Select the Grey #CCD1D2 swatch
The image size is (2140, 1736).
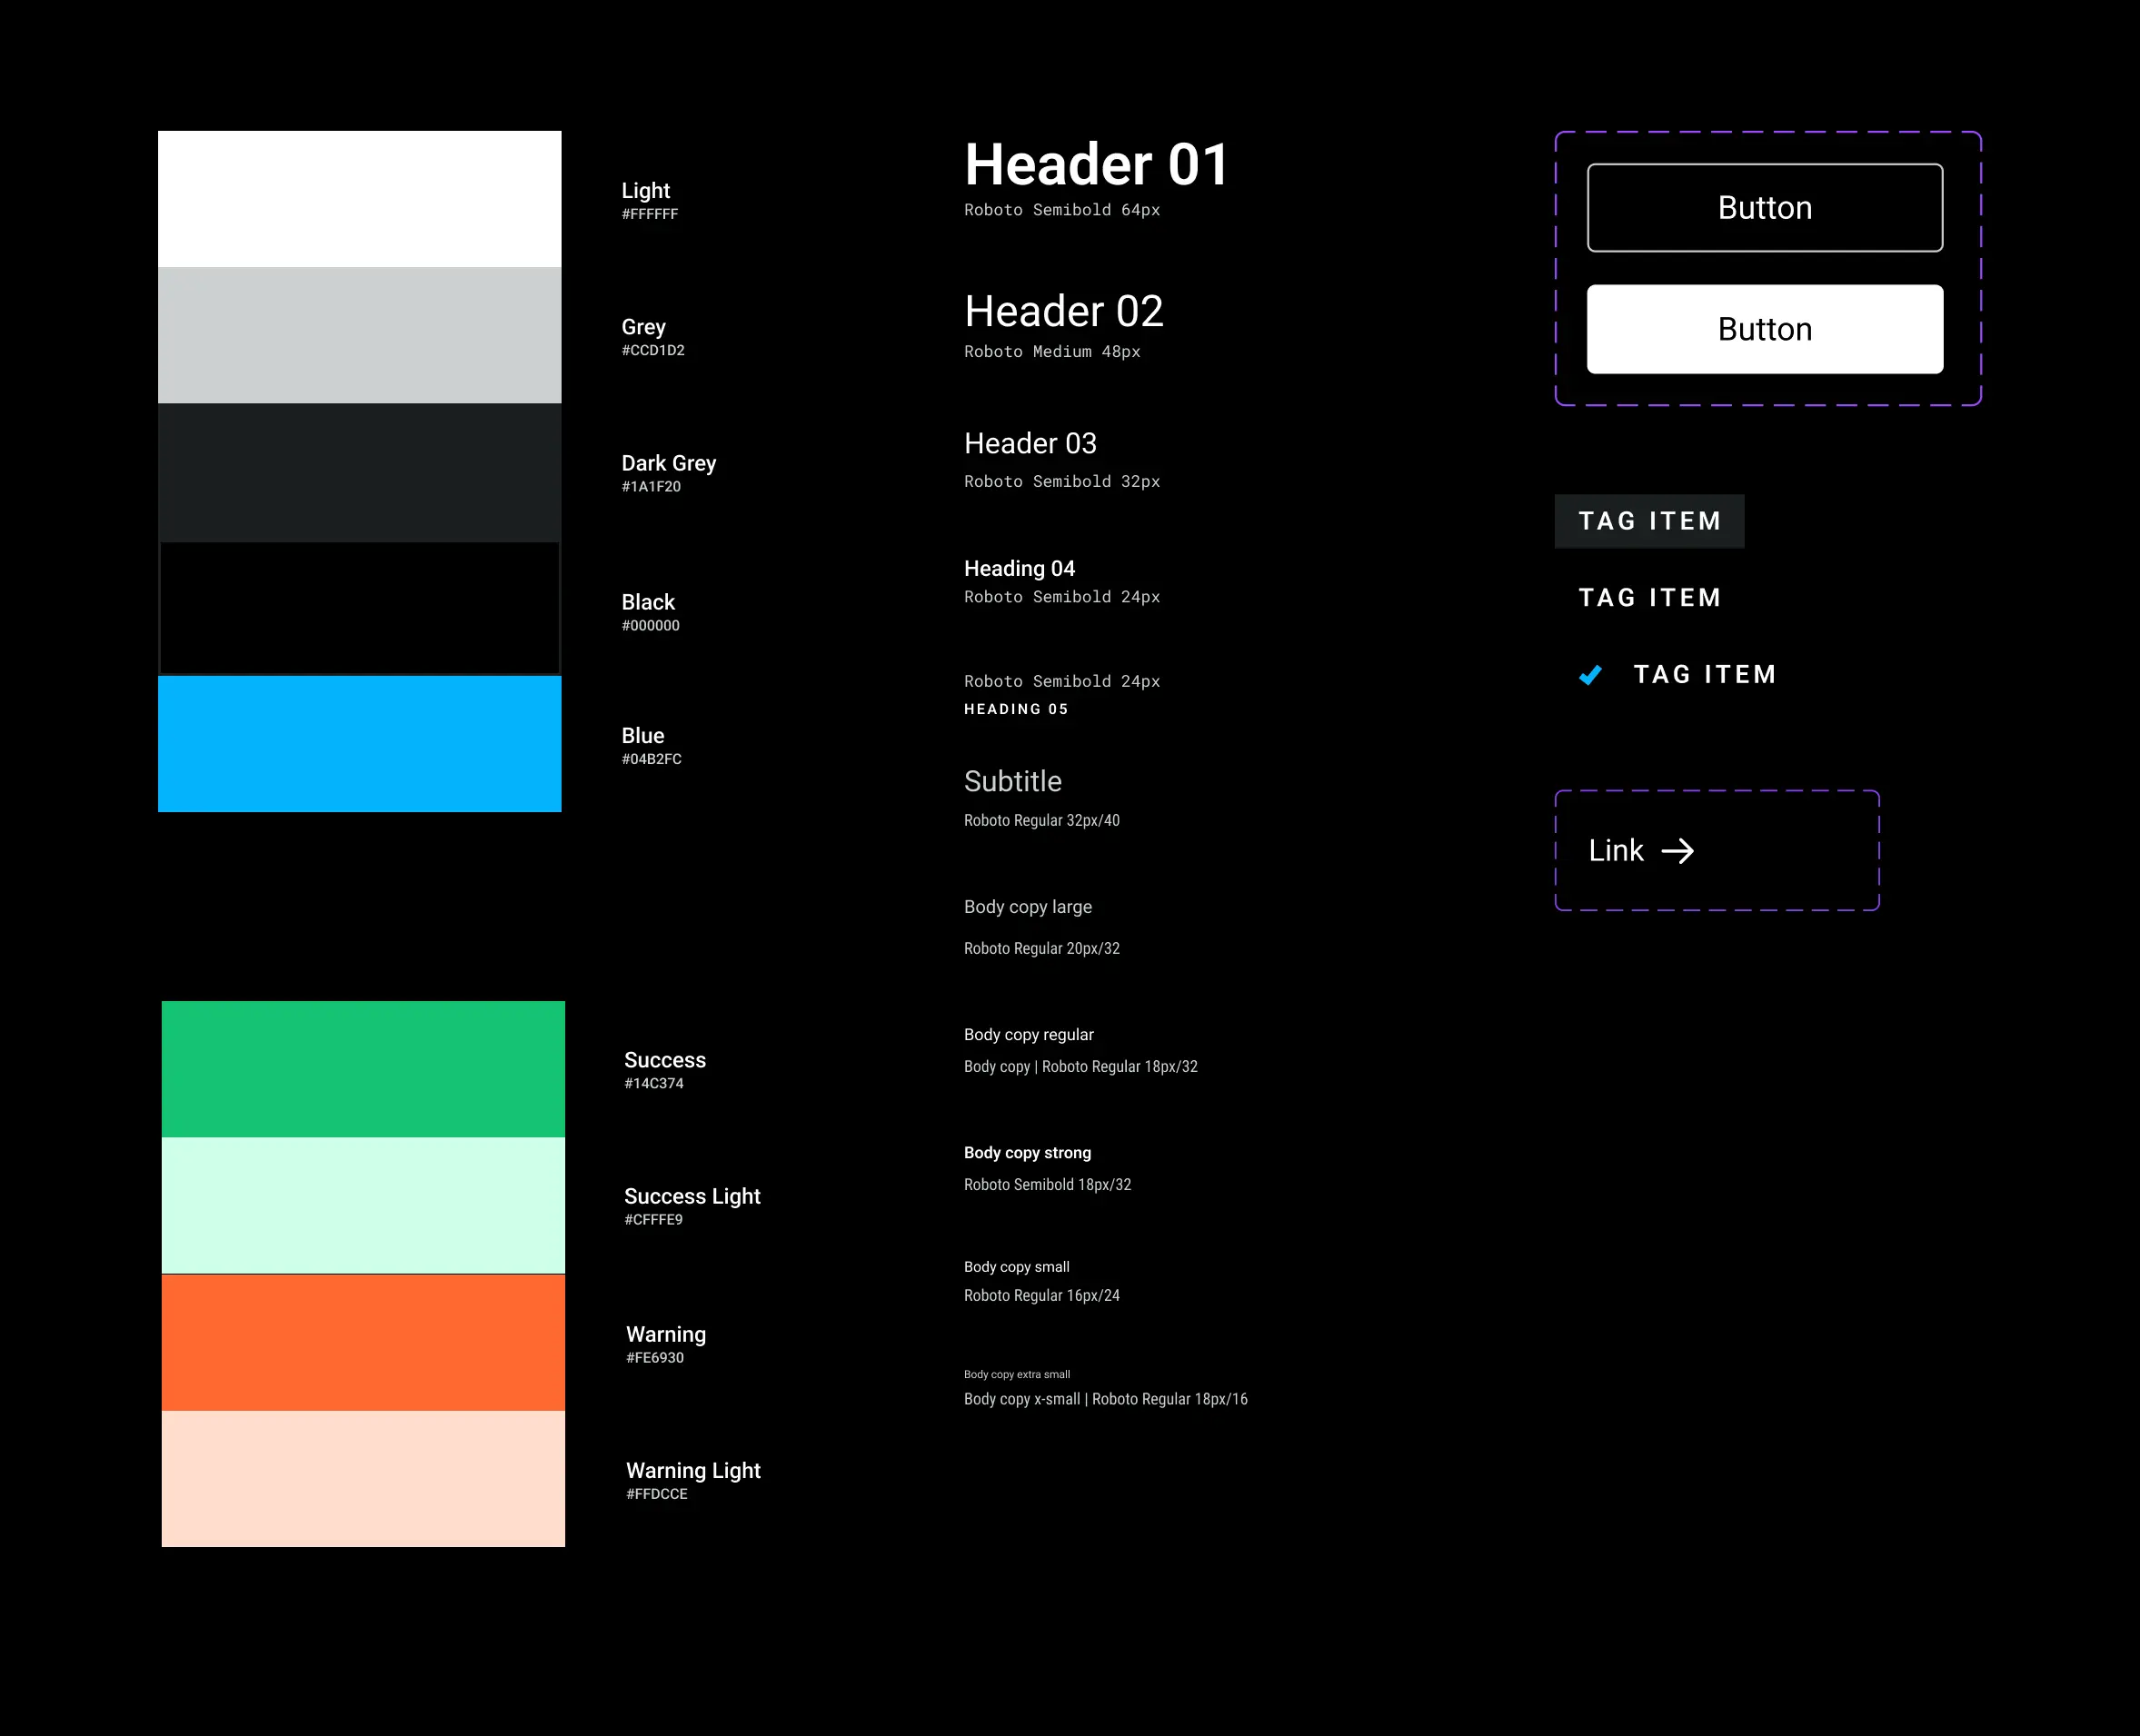tap(359, 335)
